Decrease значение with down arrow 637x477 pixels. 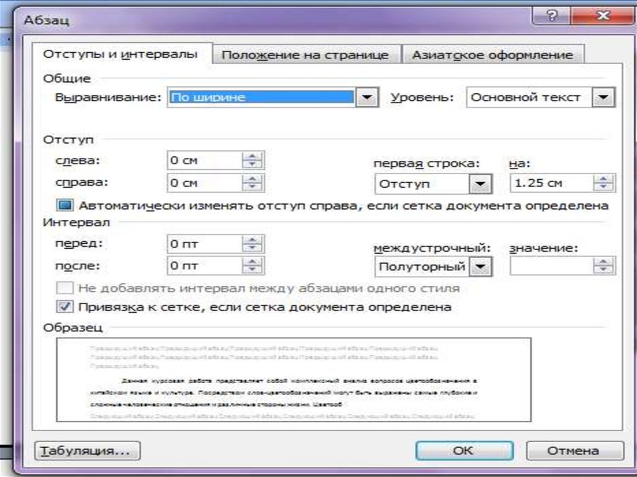click(x=603, y=270)
